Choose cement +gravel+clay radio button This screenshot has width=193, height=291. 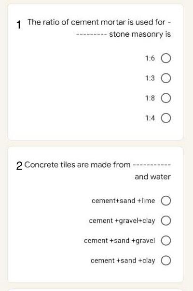tap(166, 220)
